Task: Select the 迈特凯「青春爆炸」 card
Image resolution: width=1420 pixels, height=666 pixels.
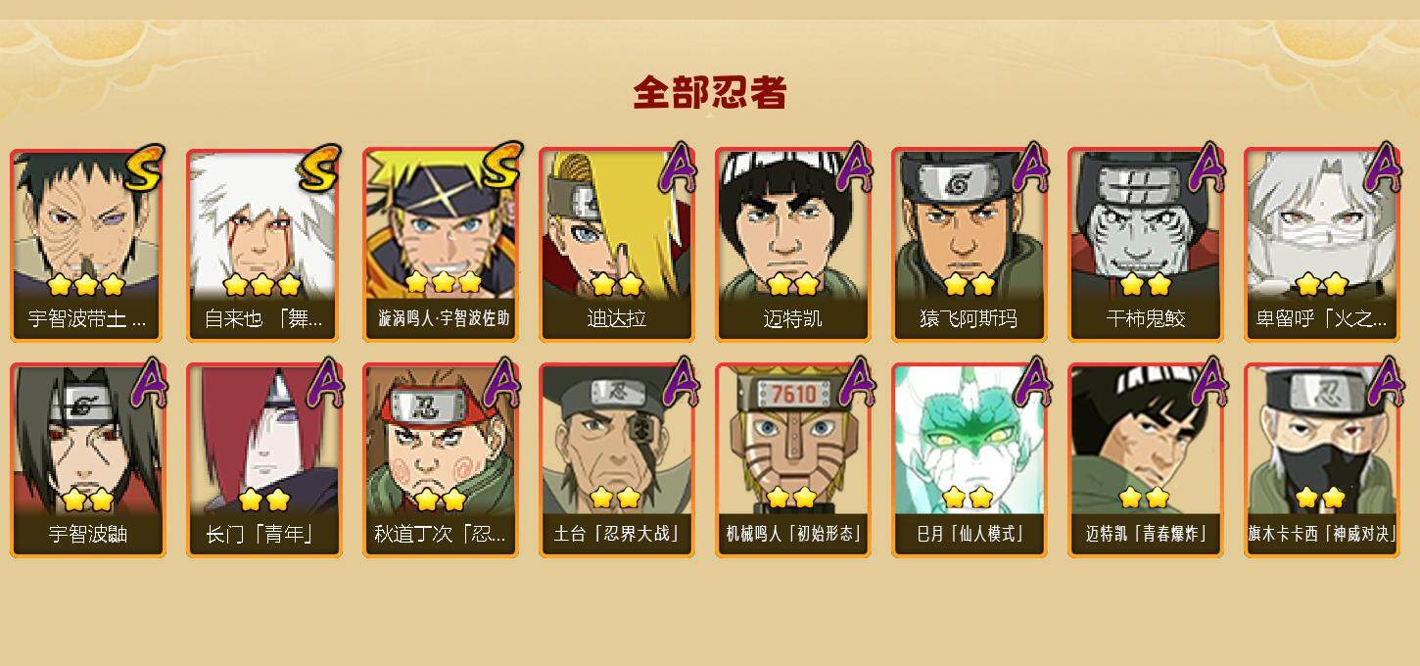Action: tap(1146, 460)
